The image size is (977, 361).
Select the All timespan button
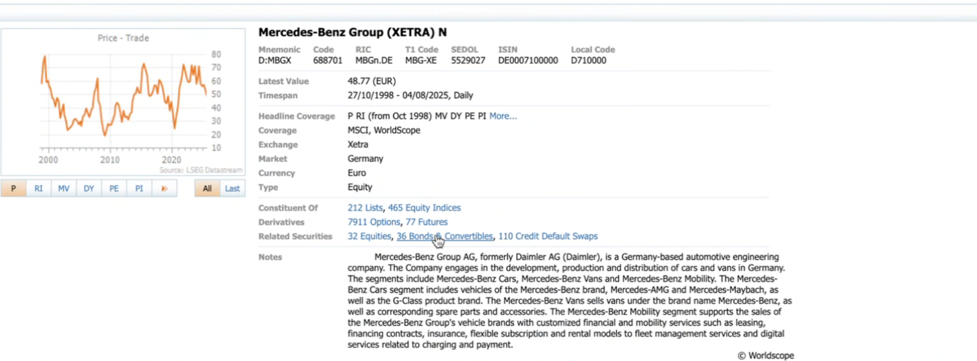(x=207, y=189)
